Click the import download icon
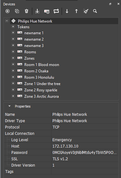Image resolution: width=121 pixels, height=178 pixels. [x=37, y=11]
